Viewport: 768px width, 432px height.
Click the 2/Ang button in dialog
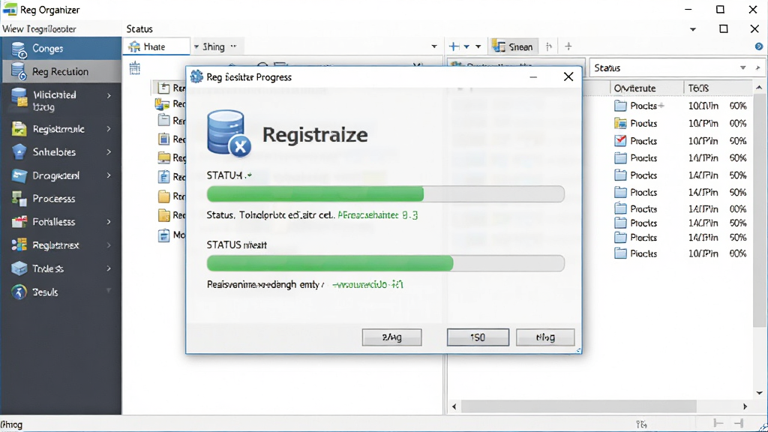coord(391,337)
